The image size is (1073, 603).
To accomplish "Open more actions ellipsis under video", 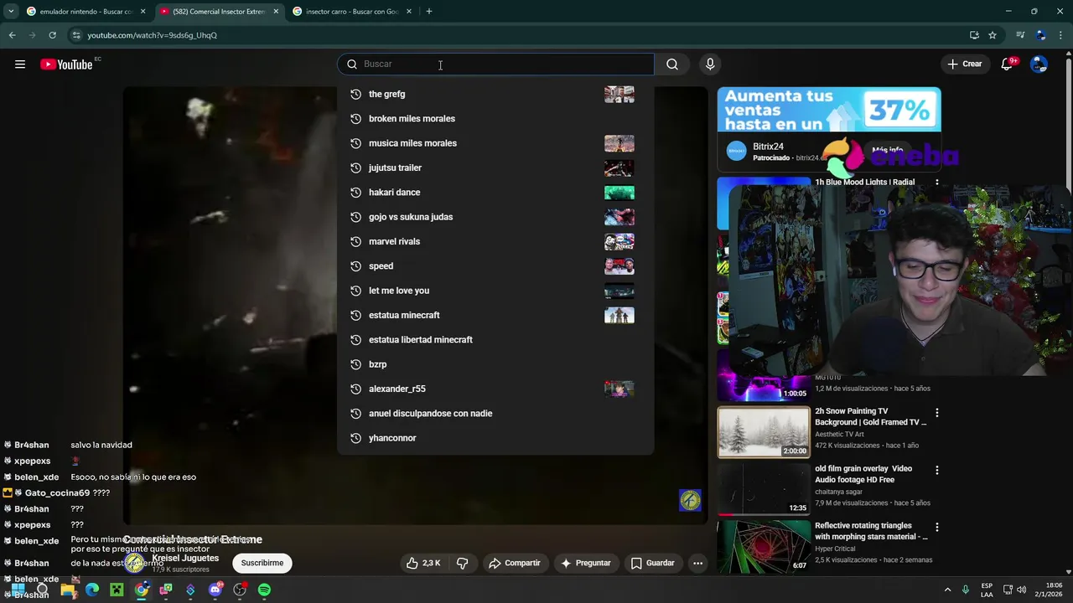I will pos(697,563).
